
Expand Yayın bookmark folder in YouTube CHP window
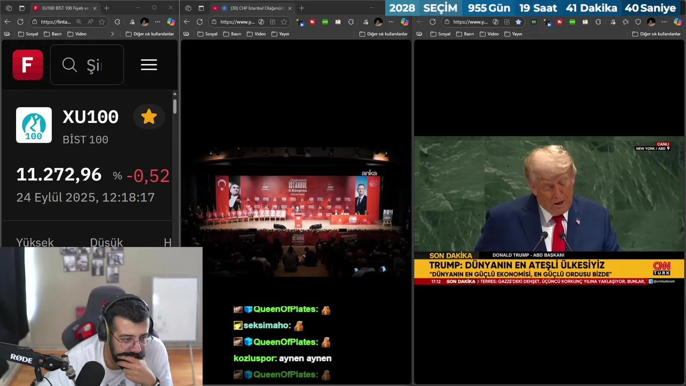[280, 34]
